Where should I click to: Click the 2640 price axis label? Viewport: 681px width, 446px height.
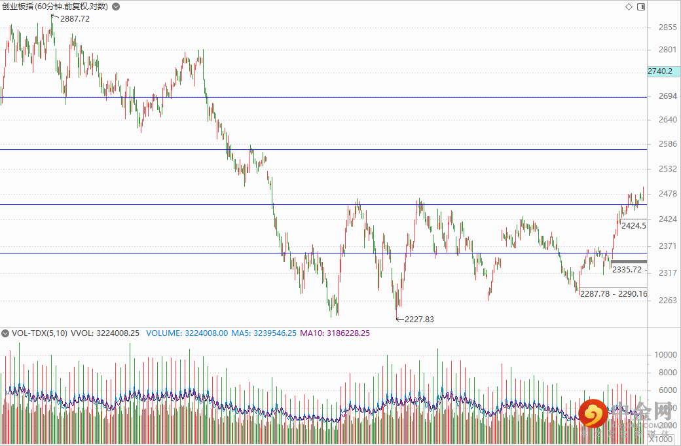(667, 119)
